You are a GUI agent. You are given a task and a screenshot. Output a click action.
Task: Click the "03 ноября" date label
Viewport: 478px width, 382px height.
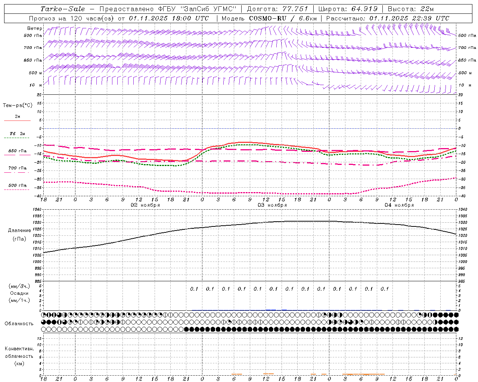coord(272,205)
